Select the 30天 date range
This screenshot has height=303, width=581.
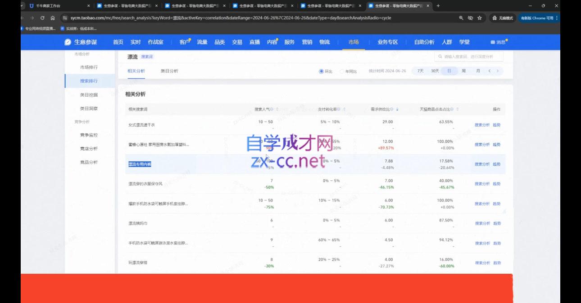(435, 71)
